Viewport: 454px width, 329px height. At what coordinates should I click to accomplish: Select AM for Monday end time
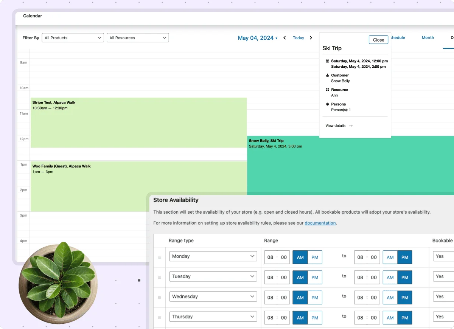[390, 257]
